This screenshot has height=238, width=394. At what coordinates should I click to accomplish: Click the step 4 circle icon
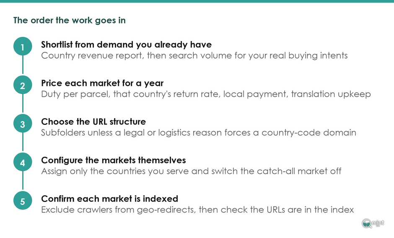(23, 162)
